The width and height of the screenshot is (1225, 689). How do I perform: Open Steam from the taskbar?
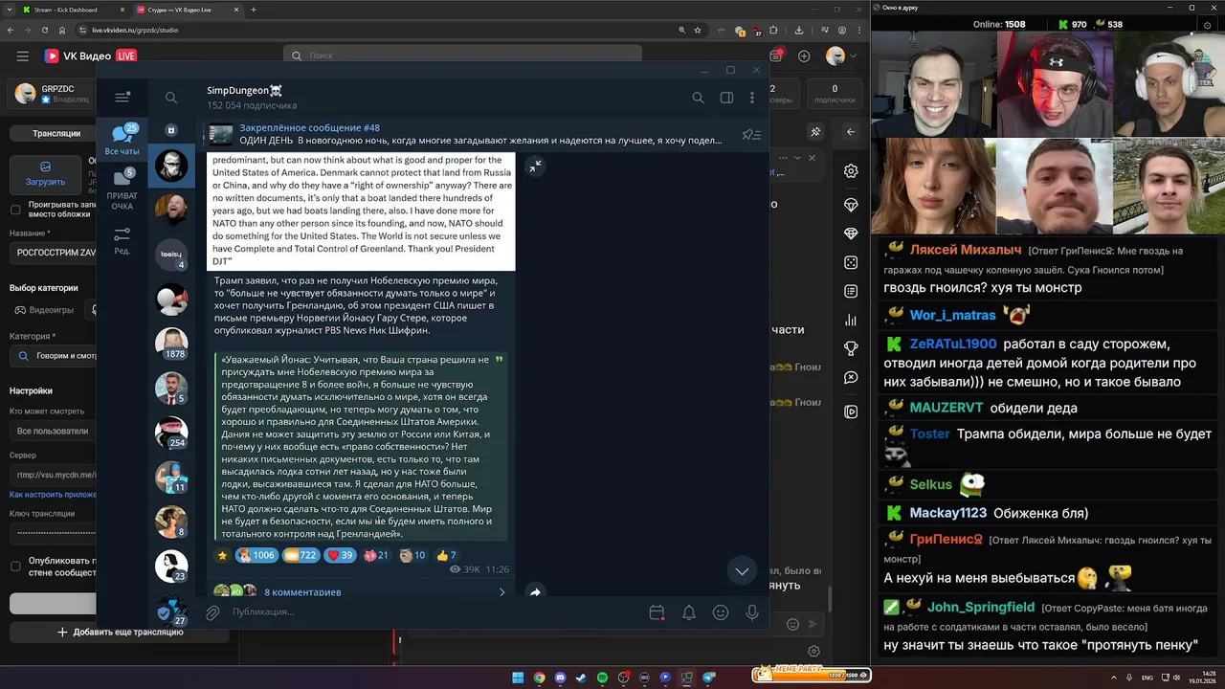click(x=581, y=678)
